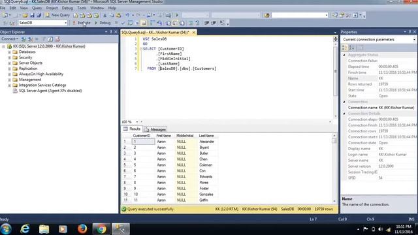
Task: Click the Save icon in toolbar
Action: point(32,16)
